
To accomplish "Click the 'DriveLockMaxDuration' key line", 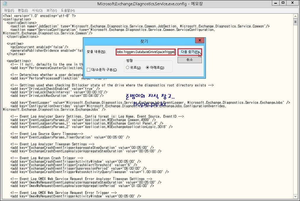I will [x=57, y=95].
